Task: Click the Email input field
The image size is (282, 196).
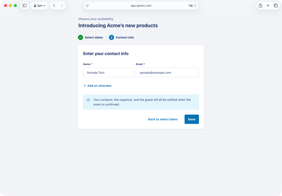Action: (x=167, y=73)
